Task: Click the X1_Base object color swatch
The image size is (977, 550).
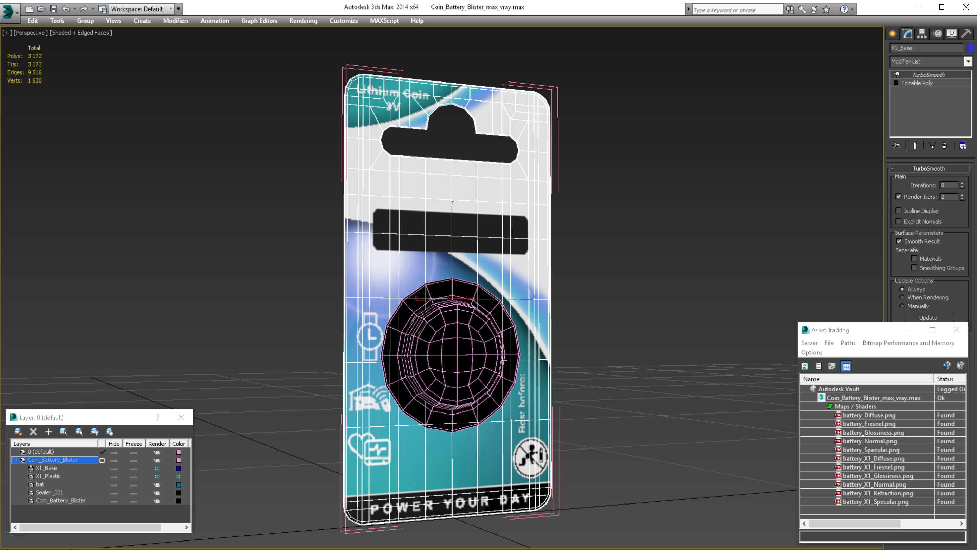Action: click(970, 48)
